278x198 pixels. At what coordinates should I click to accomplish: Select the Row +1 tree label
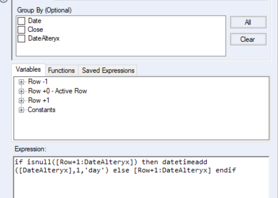coord(38,100)
